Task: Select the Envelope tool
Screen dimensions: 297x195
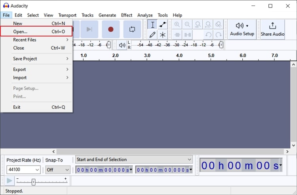Action: click(x=162, y=25)
